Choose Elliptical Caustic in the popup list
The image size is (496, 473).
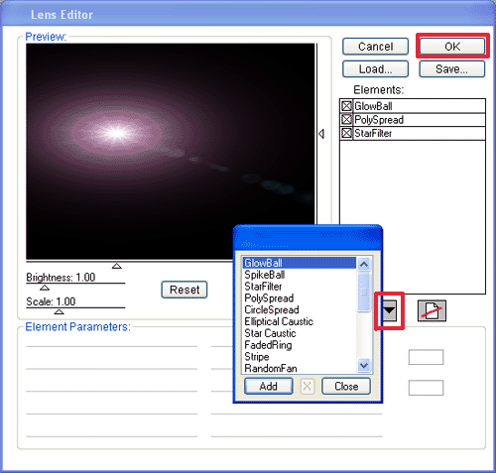pos(300,321)
